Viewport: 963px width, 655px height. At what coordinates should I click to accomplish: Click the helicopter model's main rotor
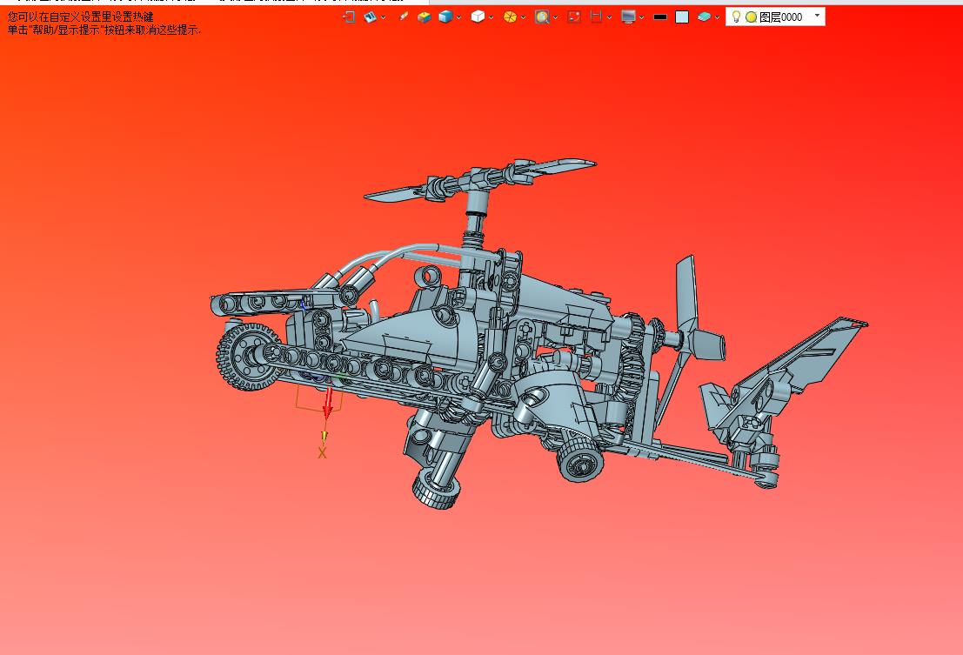click(x=479, y=178)
